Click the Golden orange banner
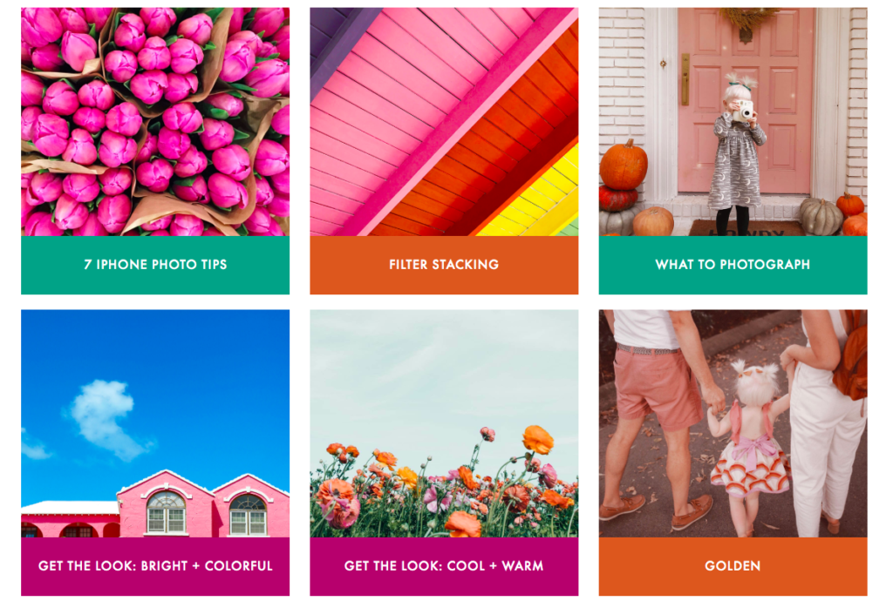The image size is (893, 608). click(733, 566)
